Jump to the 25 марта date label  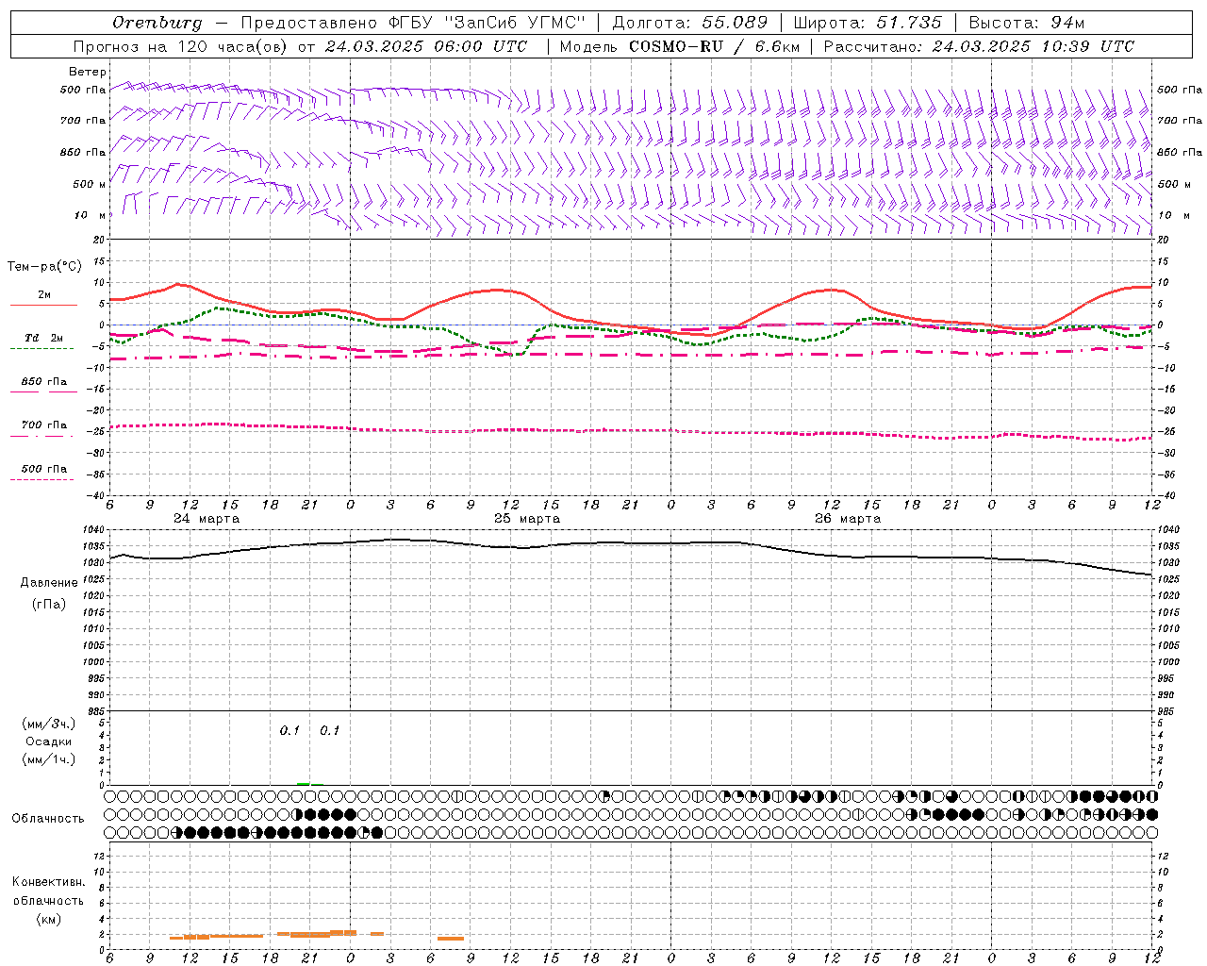coord(527,519)
